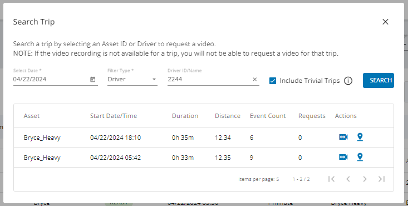Click event count 9
This screenshot has height=206, width=408.
coord(252,158)
